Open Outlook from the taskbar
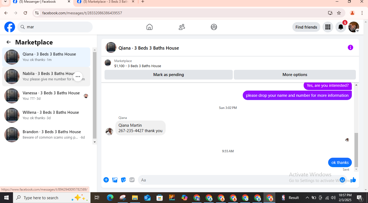Image resolution: width=368 pixels, height=203 pixels. point(147,198)
